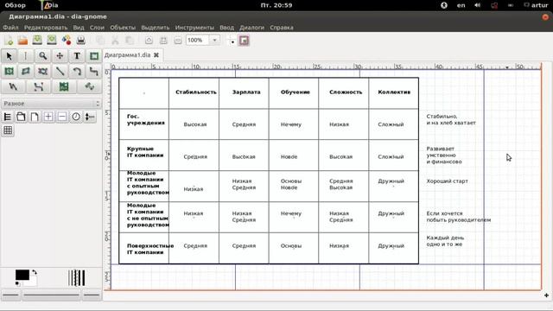Close the Диаграмма1.dia tab
This screenshot has height=311, width=553.
pyautogui.click(x=156, y=55)
